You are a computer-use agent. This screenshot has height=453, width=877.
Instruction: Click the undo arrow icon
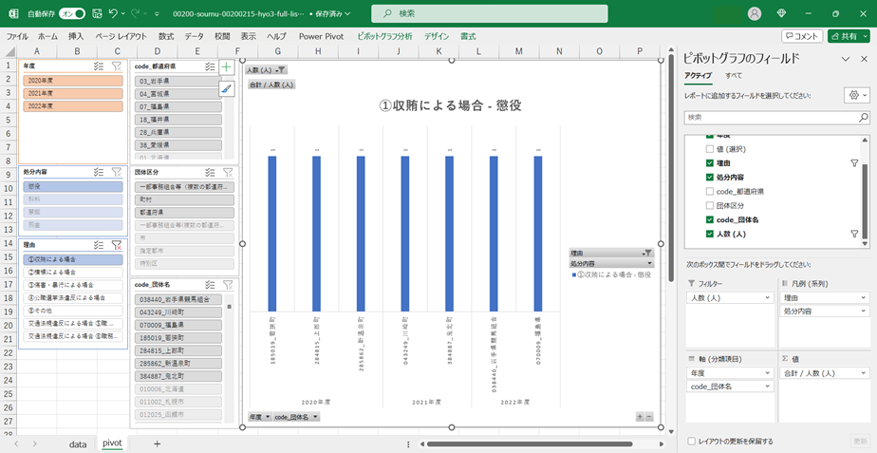coord(114,14)
